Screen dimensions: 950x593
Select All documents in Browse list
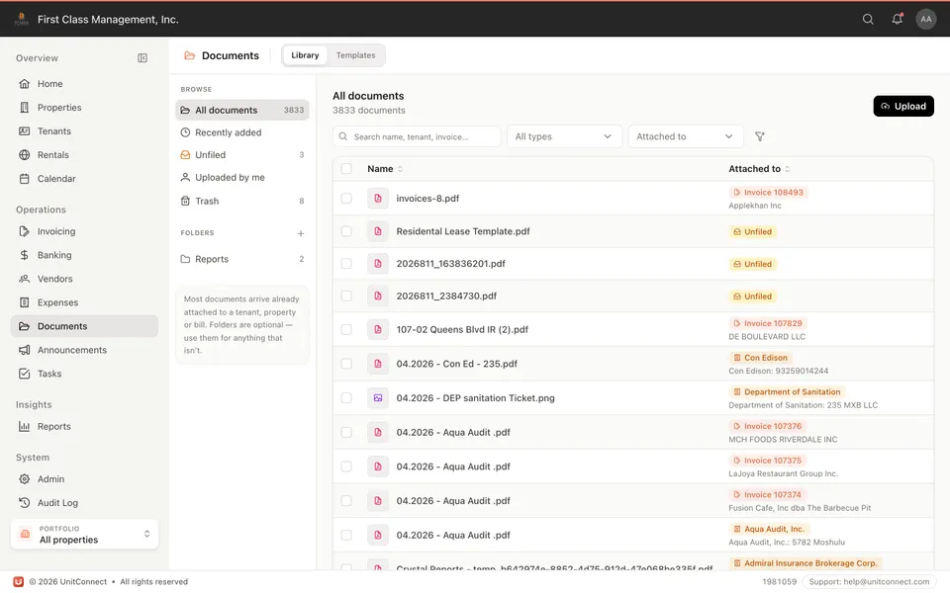pos(242,110)
